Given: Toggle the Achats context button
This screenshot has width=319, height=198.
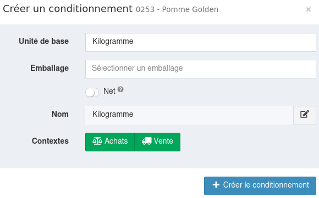Looking at the screenshot, I should pos(110,142).
